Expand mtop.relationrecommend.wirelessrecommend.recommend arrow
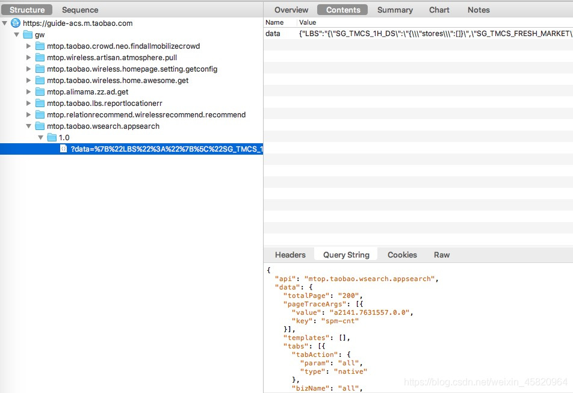Screen dimensions: 573x393 (28, 115)
